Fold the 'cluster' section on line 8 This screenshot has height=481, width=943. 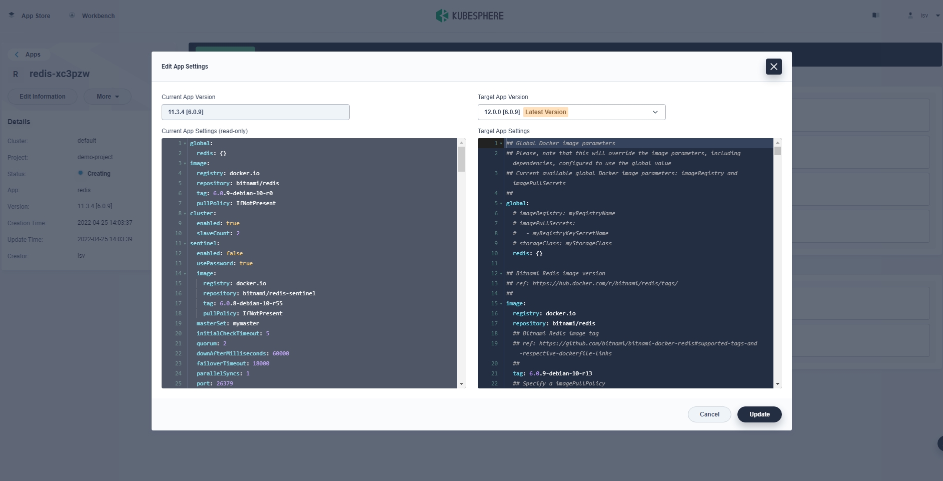click(x=185, y=214)
